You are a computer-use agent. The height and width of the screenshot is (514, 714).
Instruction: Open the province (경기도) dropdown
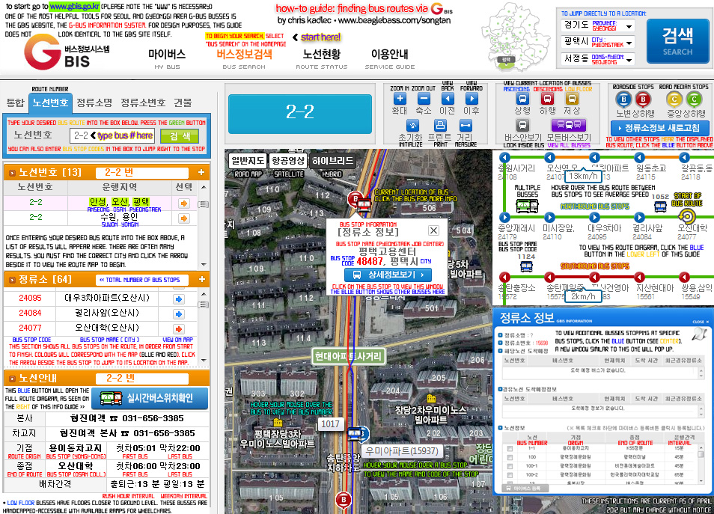pos(627,26)
